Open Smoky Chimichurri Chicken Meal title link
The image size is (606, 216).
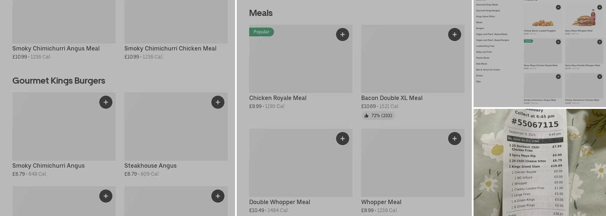point(170,48)
